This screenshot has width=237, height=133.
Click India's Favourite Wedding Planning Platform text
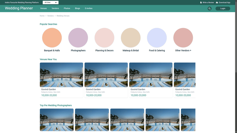22,3
